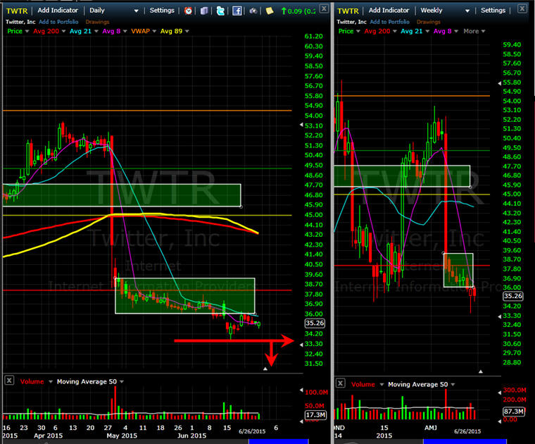Share chart via the Facebook icon
The width and height of the screenshot is (535, 444).
pyautogui.click(x=237, y=11)
